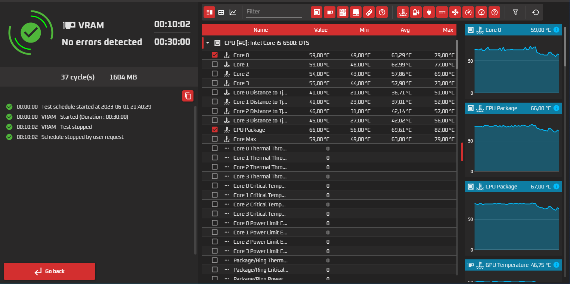Select the 'Core 0 Critical Temp...' row name
This screenshot has height=284, width=570.
coord(260,185)
